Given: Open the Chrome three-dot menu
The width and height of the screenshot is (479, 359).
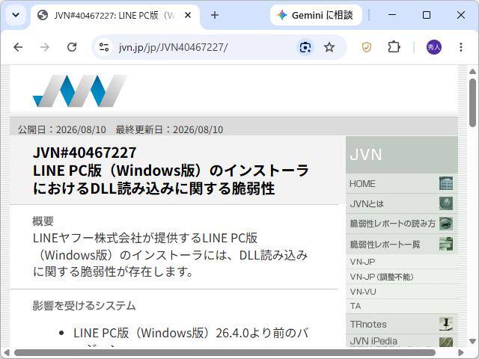Looking at the screenshot, I should 461,47.
